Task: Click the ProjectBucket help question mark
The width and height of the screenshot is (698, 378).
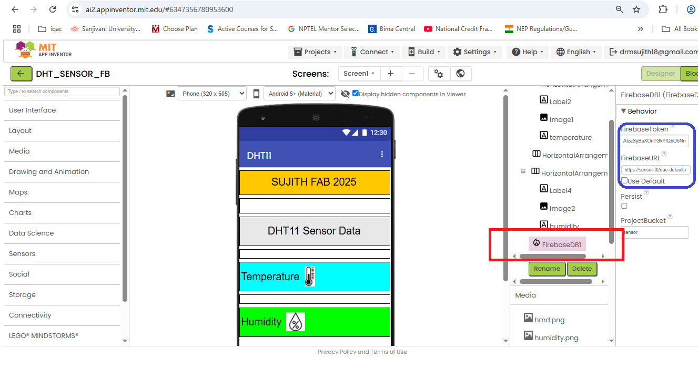Action: tap(670, 217)
